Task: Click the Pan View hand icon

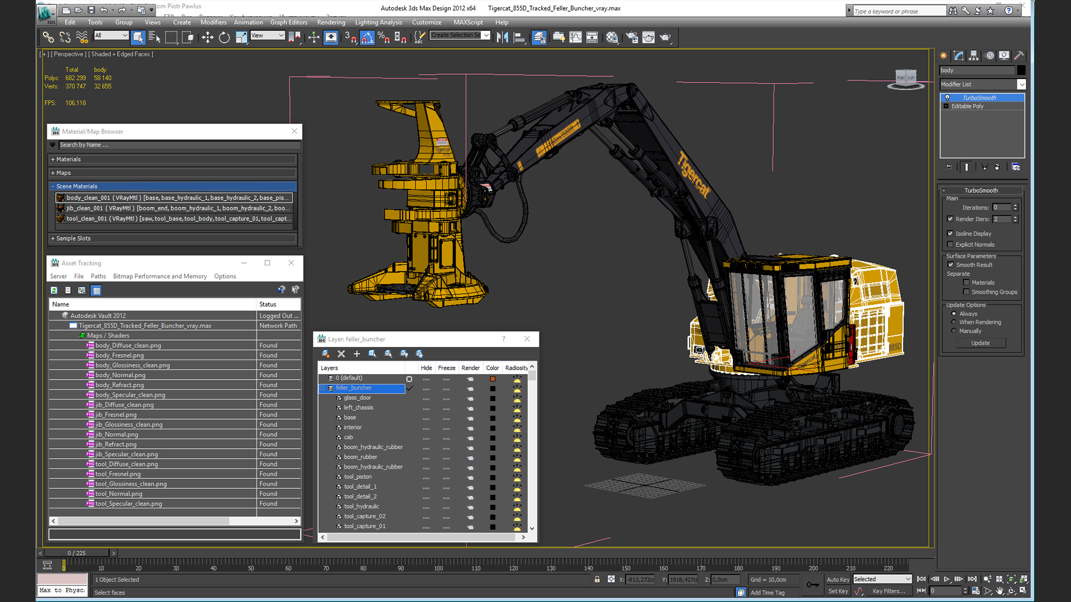Action: 1000,590
